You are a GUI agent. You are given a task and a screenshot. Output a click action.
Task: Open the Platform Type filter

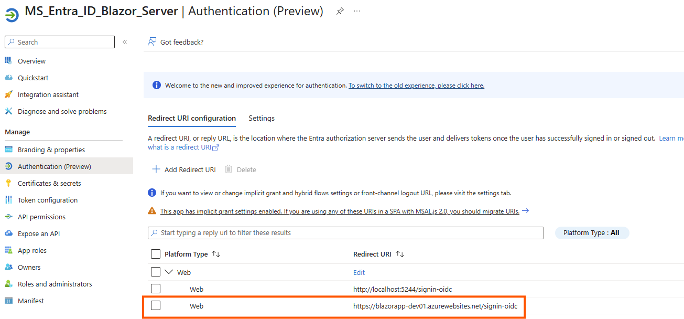(592, 232)
